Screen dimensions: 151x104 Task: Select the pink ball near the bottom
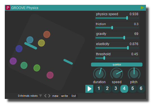pos(50,75)
